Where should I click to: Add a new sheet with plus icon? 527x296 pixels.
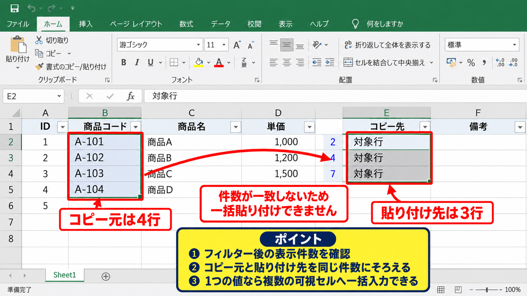point(106,276)
